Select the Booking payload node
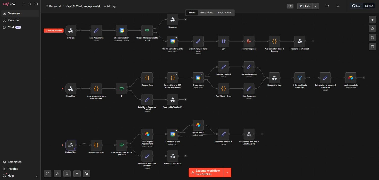Image resolution: width=379 pixels, height=180 pixels. click(x=224, y=67)
